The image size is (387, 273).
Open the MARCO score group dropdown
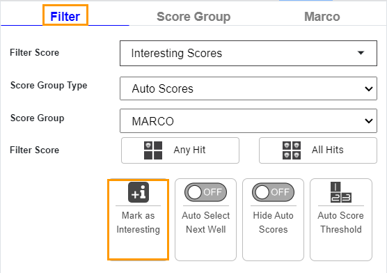click(248, 120)
